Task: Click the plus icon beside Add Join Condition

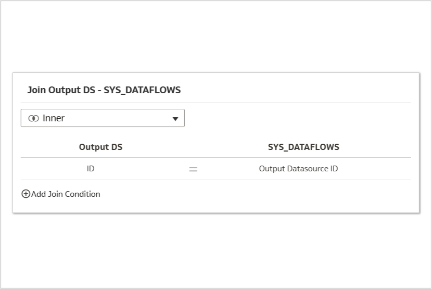Action: point(26,194)
